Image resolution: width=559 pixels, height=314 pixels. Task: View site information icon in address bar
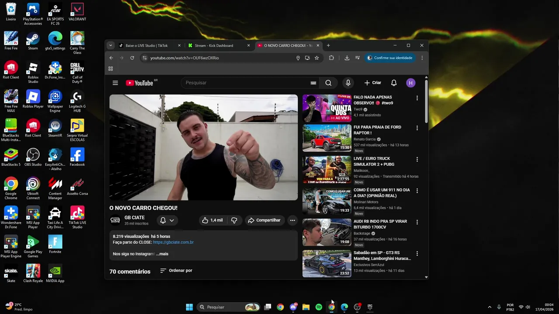[x=145, y=58]
